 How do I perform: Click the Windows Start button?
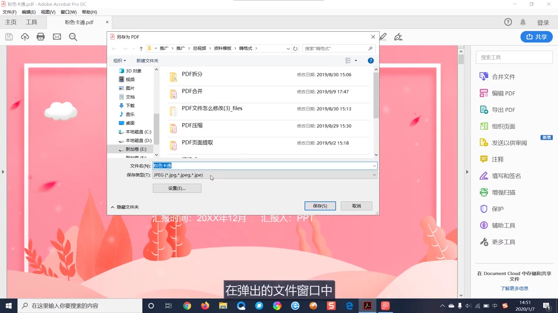[x=9, y=306]
